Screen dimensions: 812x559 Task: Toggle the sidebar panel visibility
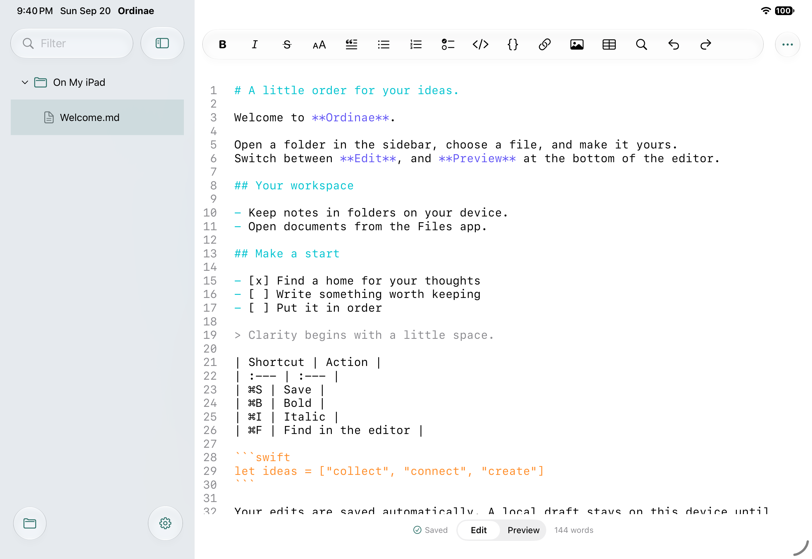[162, 43]
